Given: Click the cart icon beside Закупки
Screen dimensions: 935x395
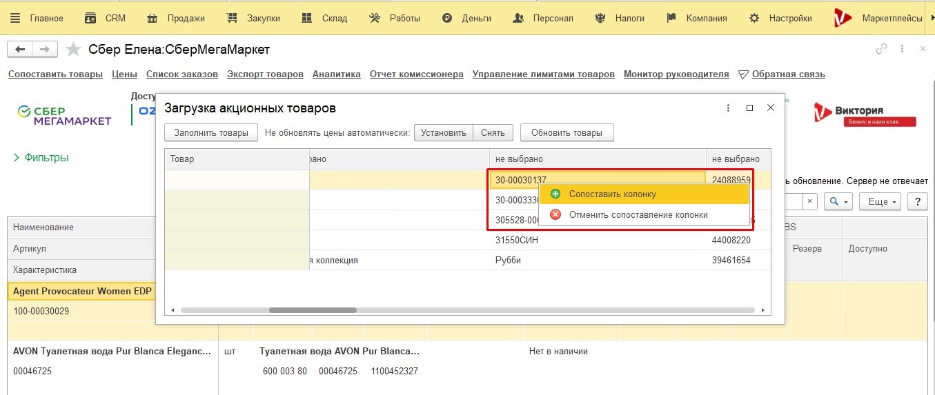Looking at the screenshot, I should 232,19.
